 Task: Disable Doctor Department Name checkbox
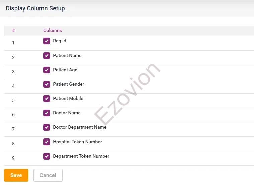point(47,127)
